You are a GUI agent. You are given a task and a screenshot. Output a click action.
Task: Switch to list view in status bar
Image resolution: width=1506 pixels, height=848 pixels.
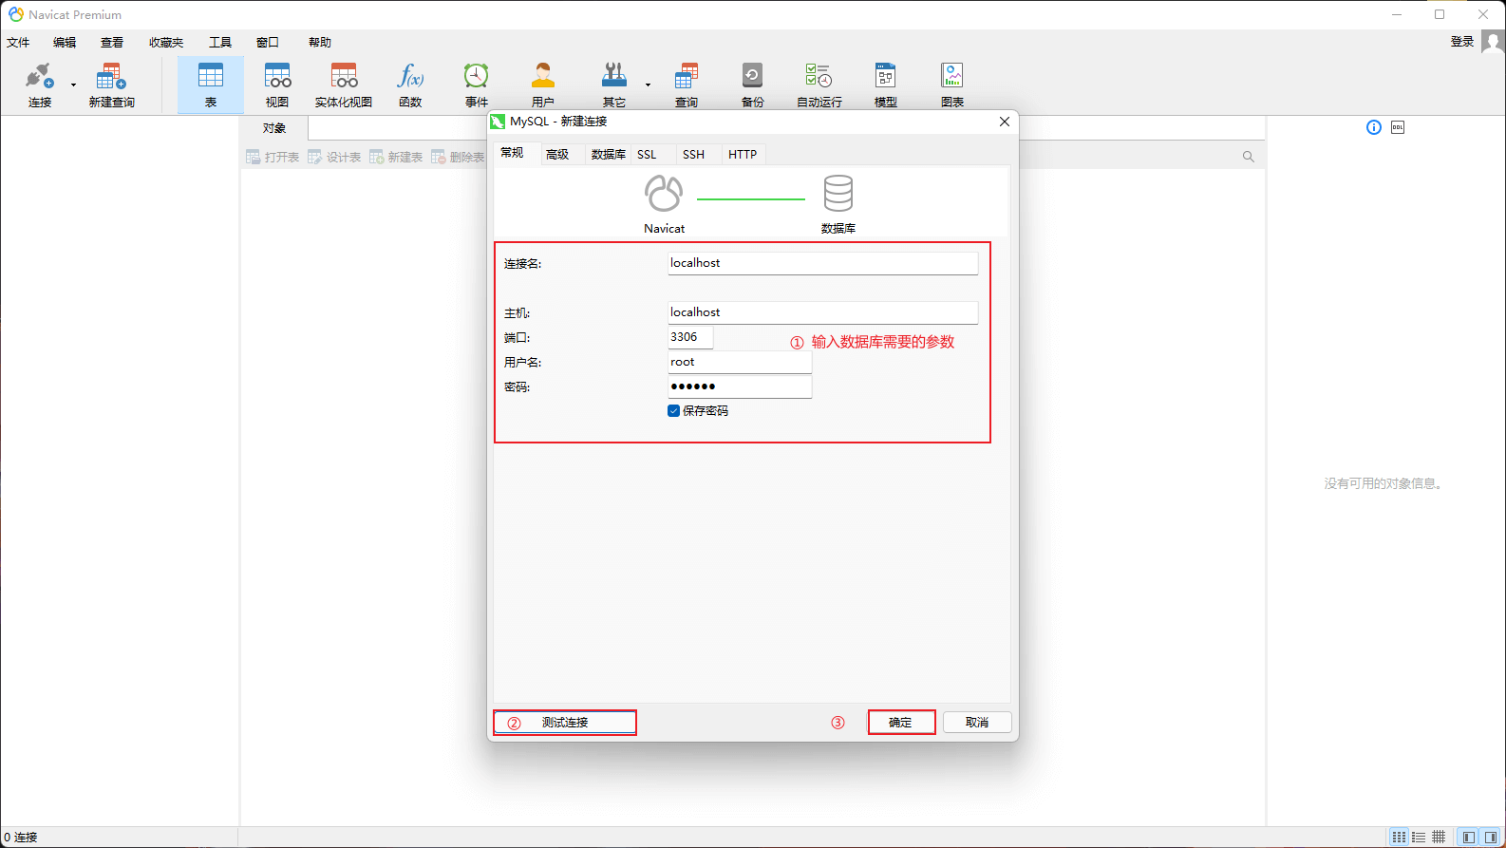(x=1419, y=838)
